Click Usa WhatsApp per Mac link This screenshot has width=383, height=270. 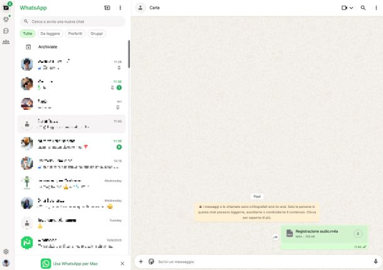(75, 264)
